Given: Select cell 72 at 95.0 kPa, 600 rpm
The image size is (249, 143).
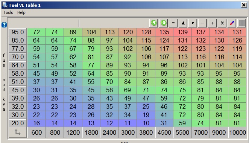Looking at the screenshot, I should point(36,32).
